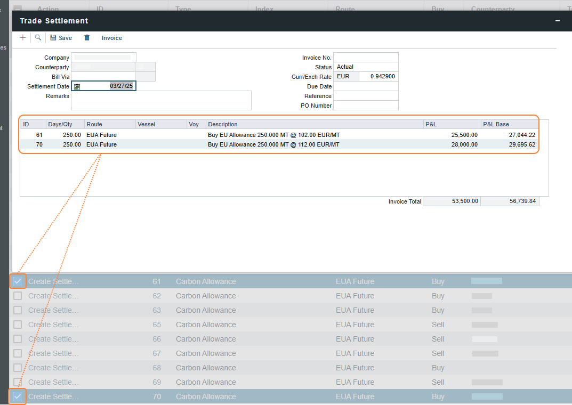Uncheck the checkbox for trade ID 70
Screen dimensions: 572x405
18,396
